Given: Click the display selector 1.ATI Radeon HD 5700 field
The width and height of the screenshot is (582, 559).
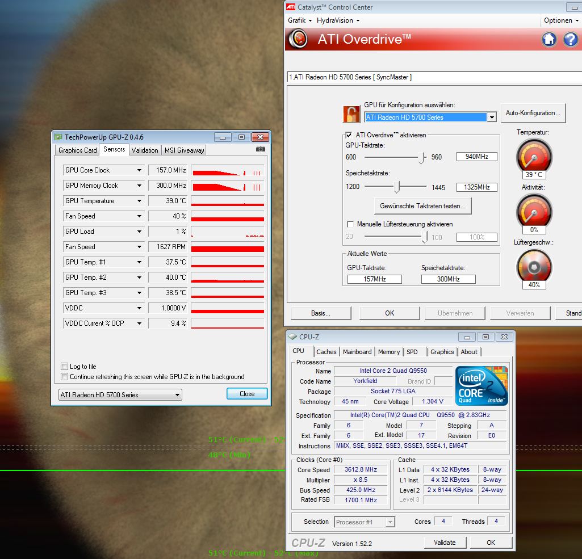Looking at the screenshot, I should [434, 77].
